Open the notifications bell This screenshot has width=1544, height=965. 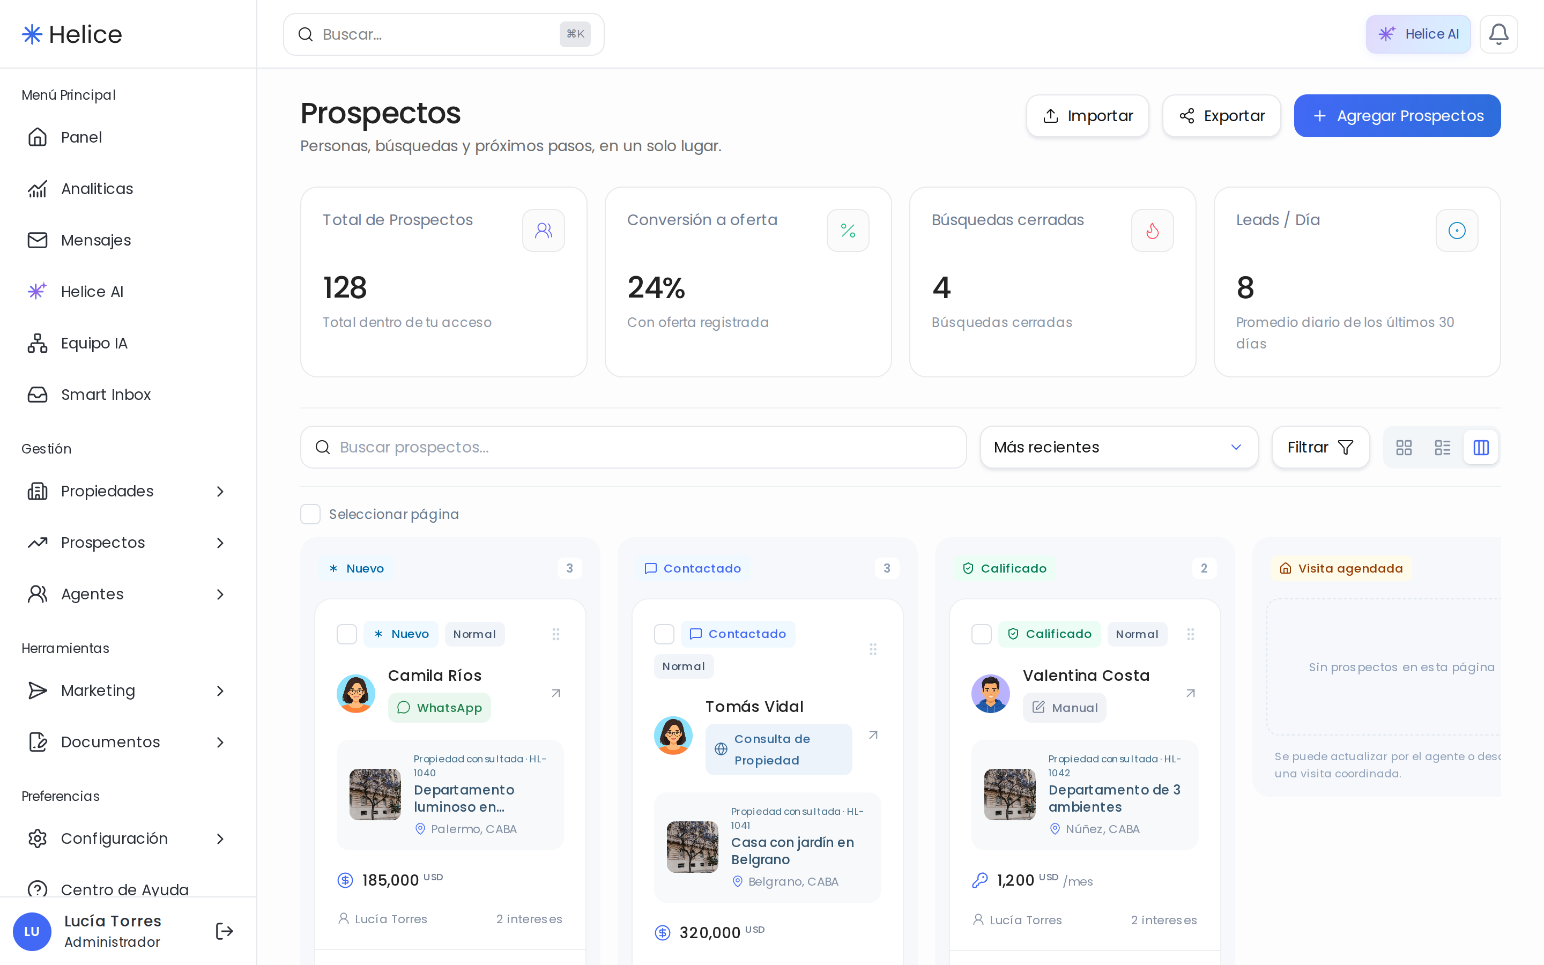point(1498,34)
